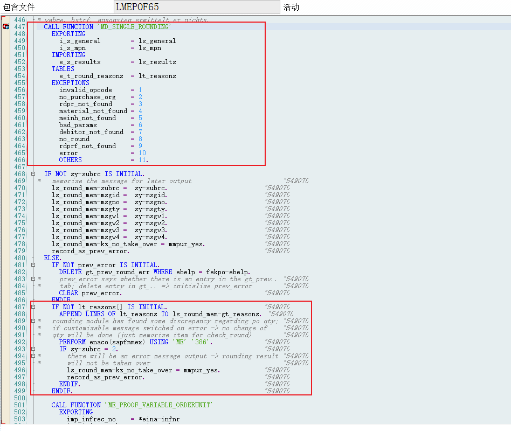Screen dimensions: 511x431
Task: Click no_purchase_org exception name
Action: 87,97
